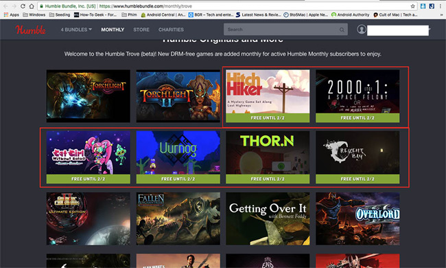Image resolution: width=446 pixels, height=268 pixels.
Task: Click the search magnifier icon
Action: click(342, 30)
